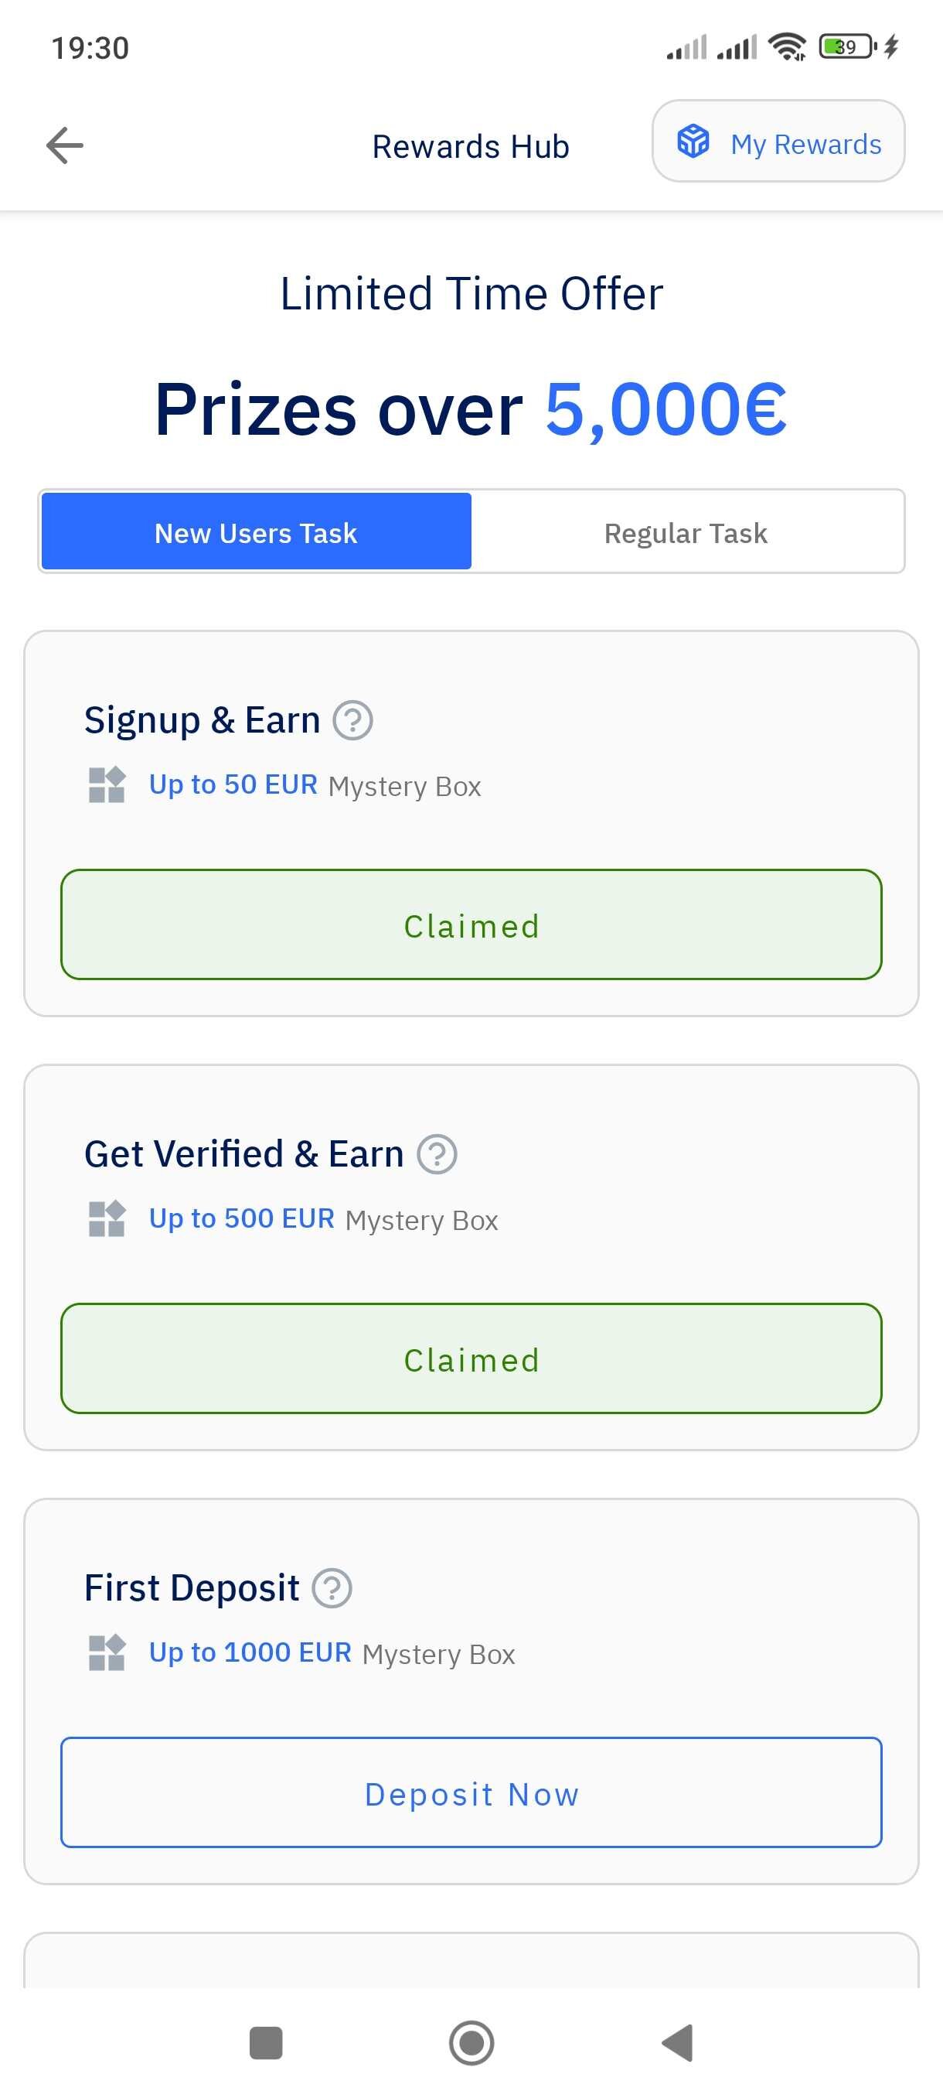Select the New Users Task tab
This screenshot has width=943, height=2098.
point(257,531)
